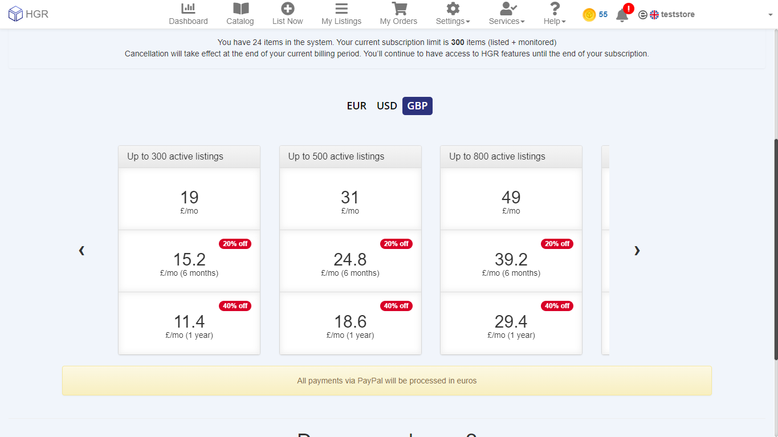Click the 20% off badge on 39.2 plan
Image resolution: width=778 pixels, height=437 pixels.
[557, 244]
